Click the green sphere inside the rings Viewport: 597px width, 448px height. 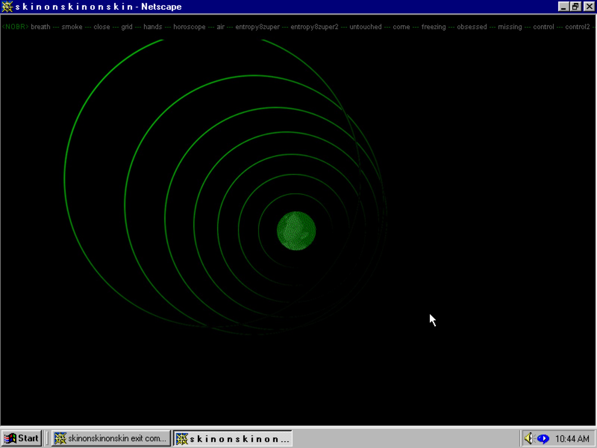(x=296, y=231)
